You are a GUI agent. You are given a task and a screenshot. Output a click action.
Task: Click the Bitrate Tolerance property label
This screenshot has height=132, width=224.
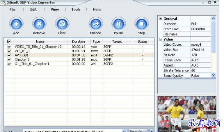pyautogui.click(x=176, y=70)
